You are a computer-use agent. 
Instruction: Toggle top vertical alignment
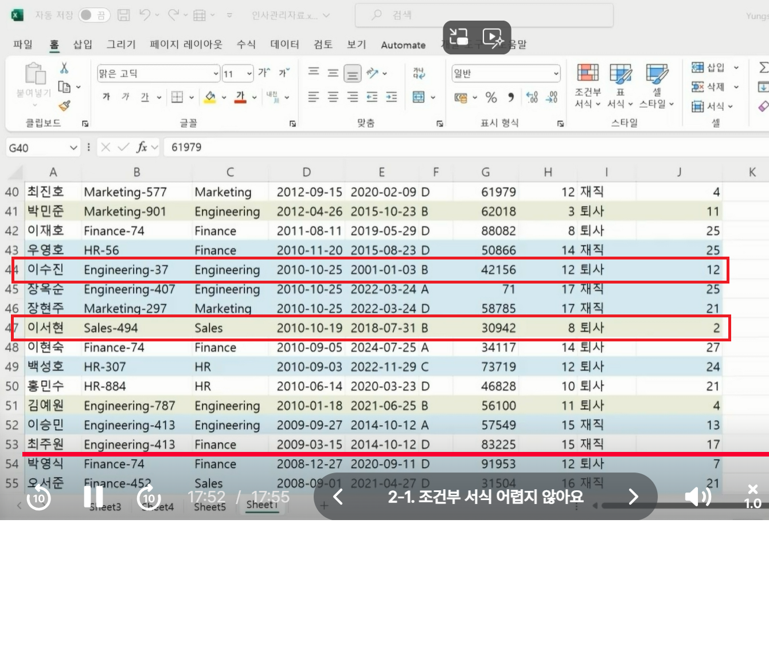click(314, 72)
